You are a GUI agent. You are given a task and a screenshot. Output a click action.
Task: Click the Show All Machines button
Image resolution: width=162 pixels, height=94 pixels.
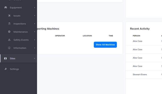105,45
